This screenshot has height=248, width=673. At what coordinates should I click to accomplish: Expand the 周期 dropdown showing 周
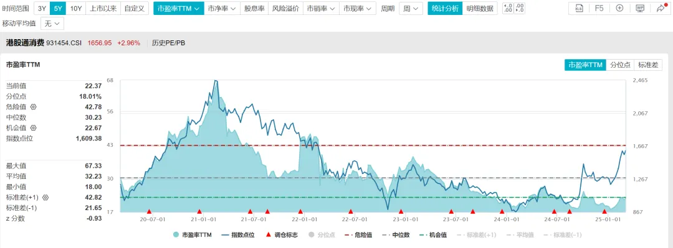[x=411, y=8]
